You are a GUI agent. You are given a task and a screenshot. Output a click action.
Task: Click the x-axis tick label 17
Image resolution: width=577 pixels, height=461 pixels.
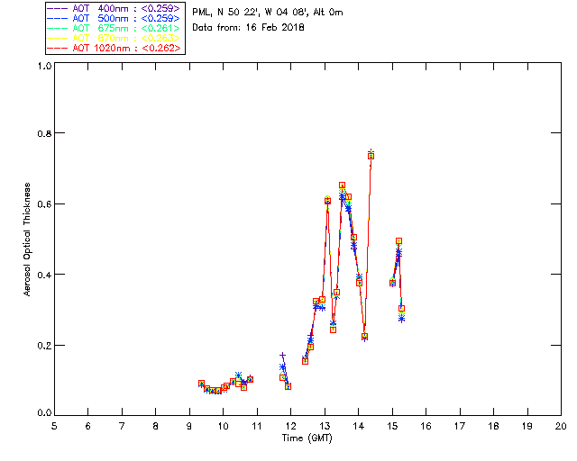tap(460, 426)
